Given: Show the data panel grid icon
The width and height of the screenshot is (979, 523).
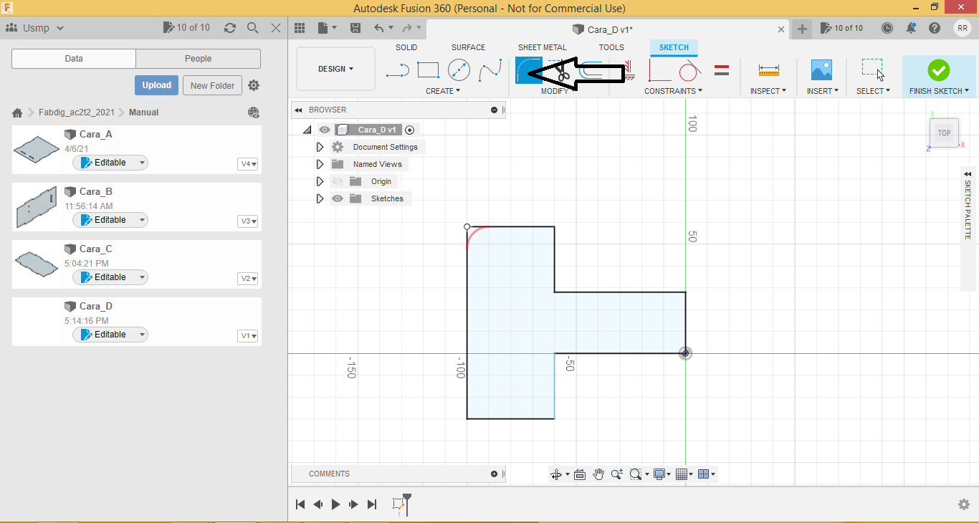Looking at the screenshot, I should [300, 28].
